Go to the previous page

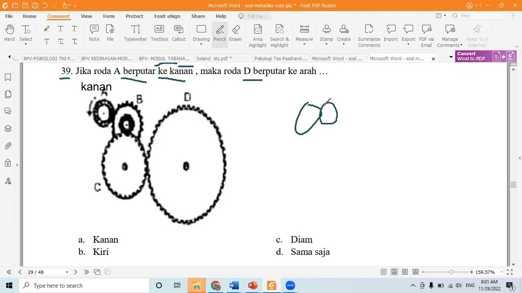pos(20,272)
